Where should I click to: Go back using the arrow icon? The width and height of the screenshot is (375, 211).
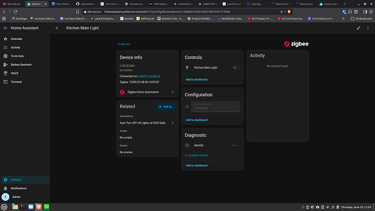[57, 28]
